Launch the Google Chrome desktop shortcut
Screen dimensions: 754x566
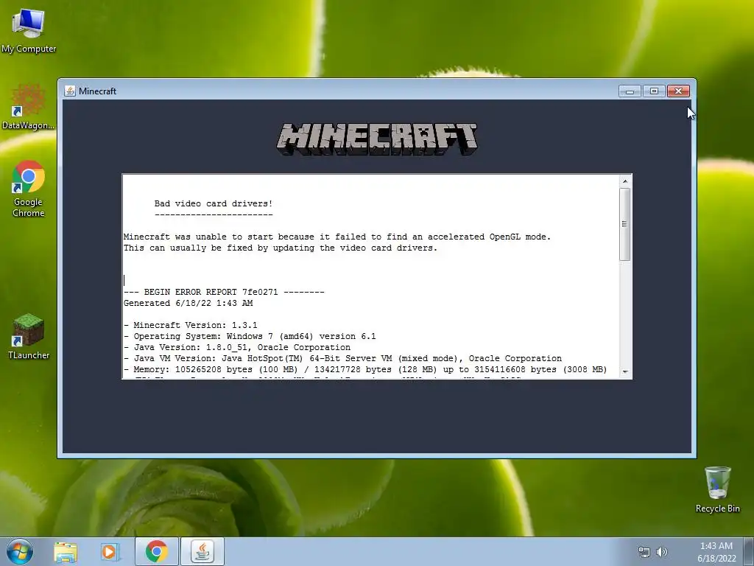click(29, 189)
